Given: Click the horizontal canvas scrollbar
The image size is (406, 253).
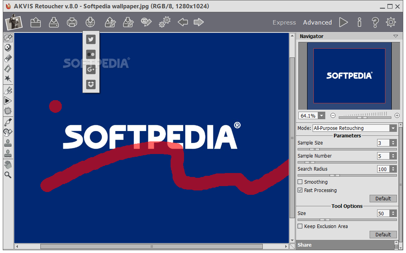Looking at the screenshot, I should 152,246.
